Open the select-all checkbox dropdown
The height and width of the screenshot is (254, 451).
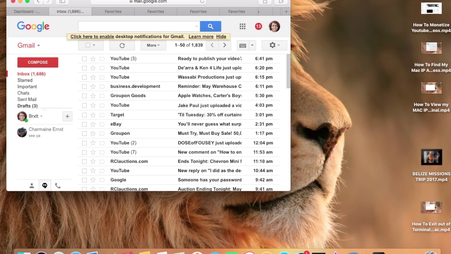(x=94, y=45)
